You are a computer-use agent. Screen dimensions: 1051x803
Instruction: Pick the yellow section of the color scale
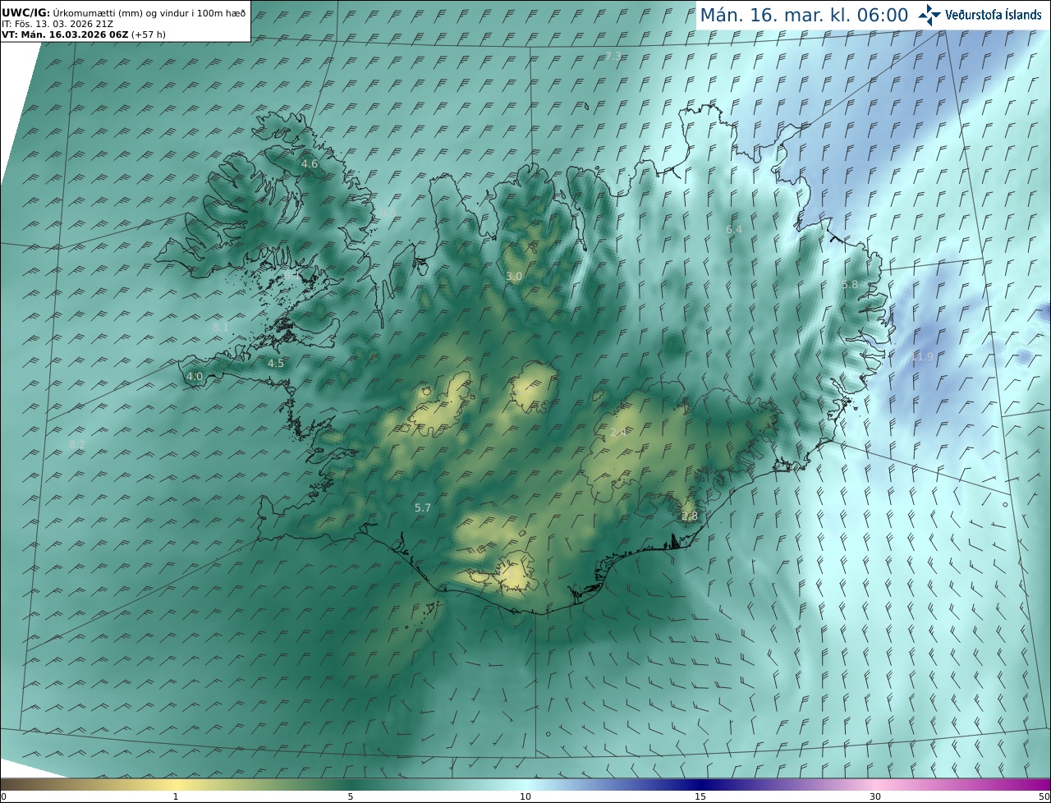tap(177, 785)
